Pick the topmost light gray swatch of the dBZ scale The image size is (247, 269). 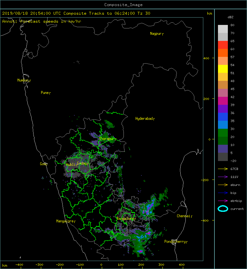tap(223, 29)
